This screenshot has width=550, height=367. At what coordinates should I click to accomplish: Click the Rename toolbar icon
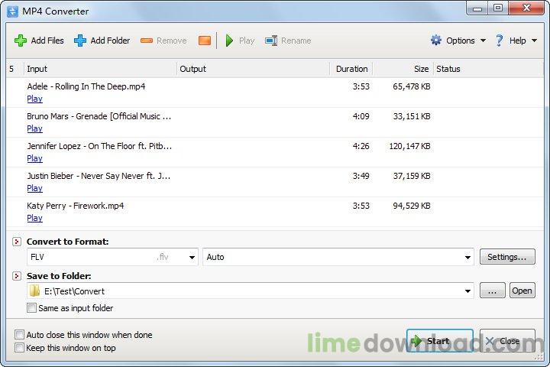click(x=271, y=41)
